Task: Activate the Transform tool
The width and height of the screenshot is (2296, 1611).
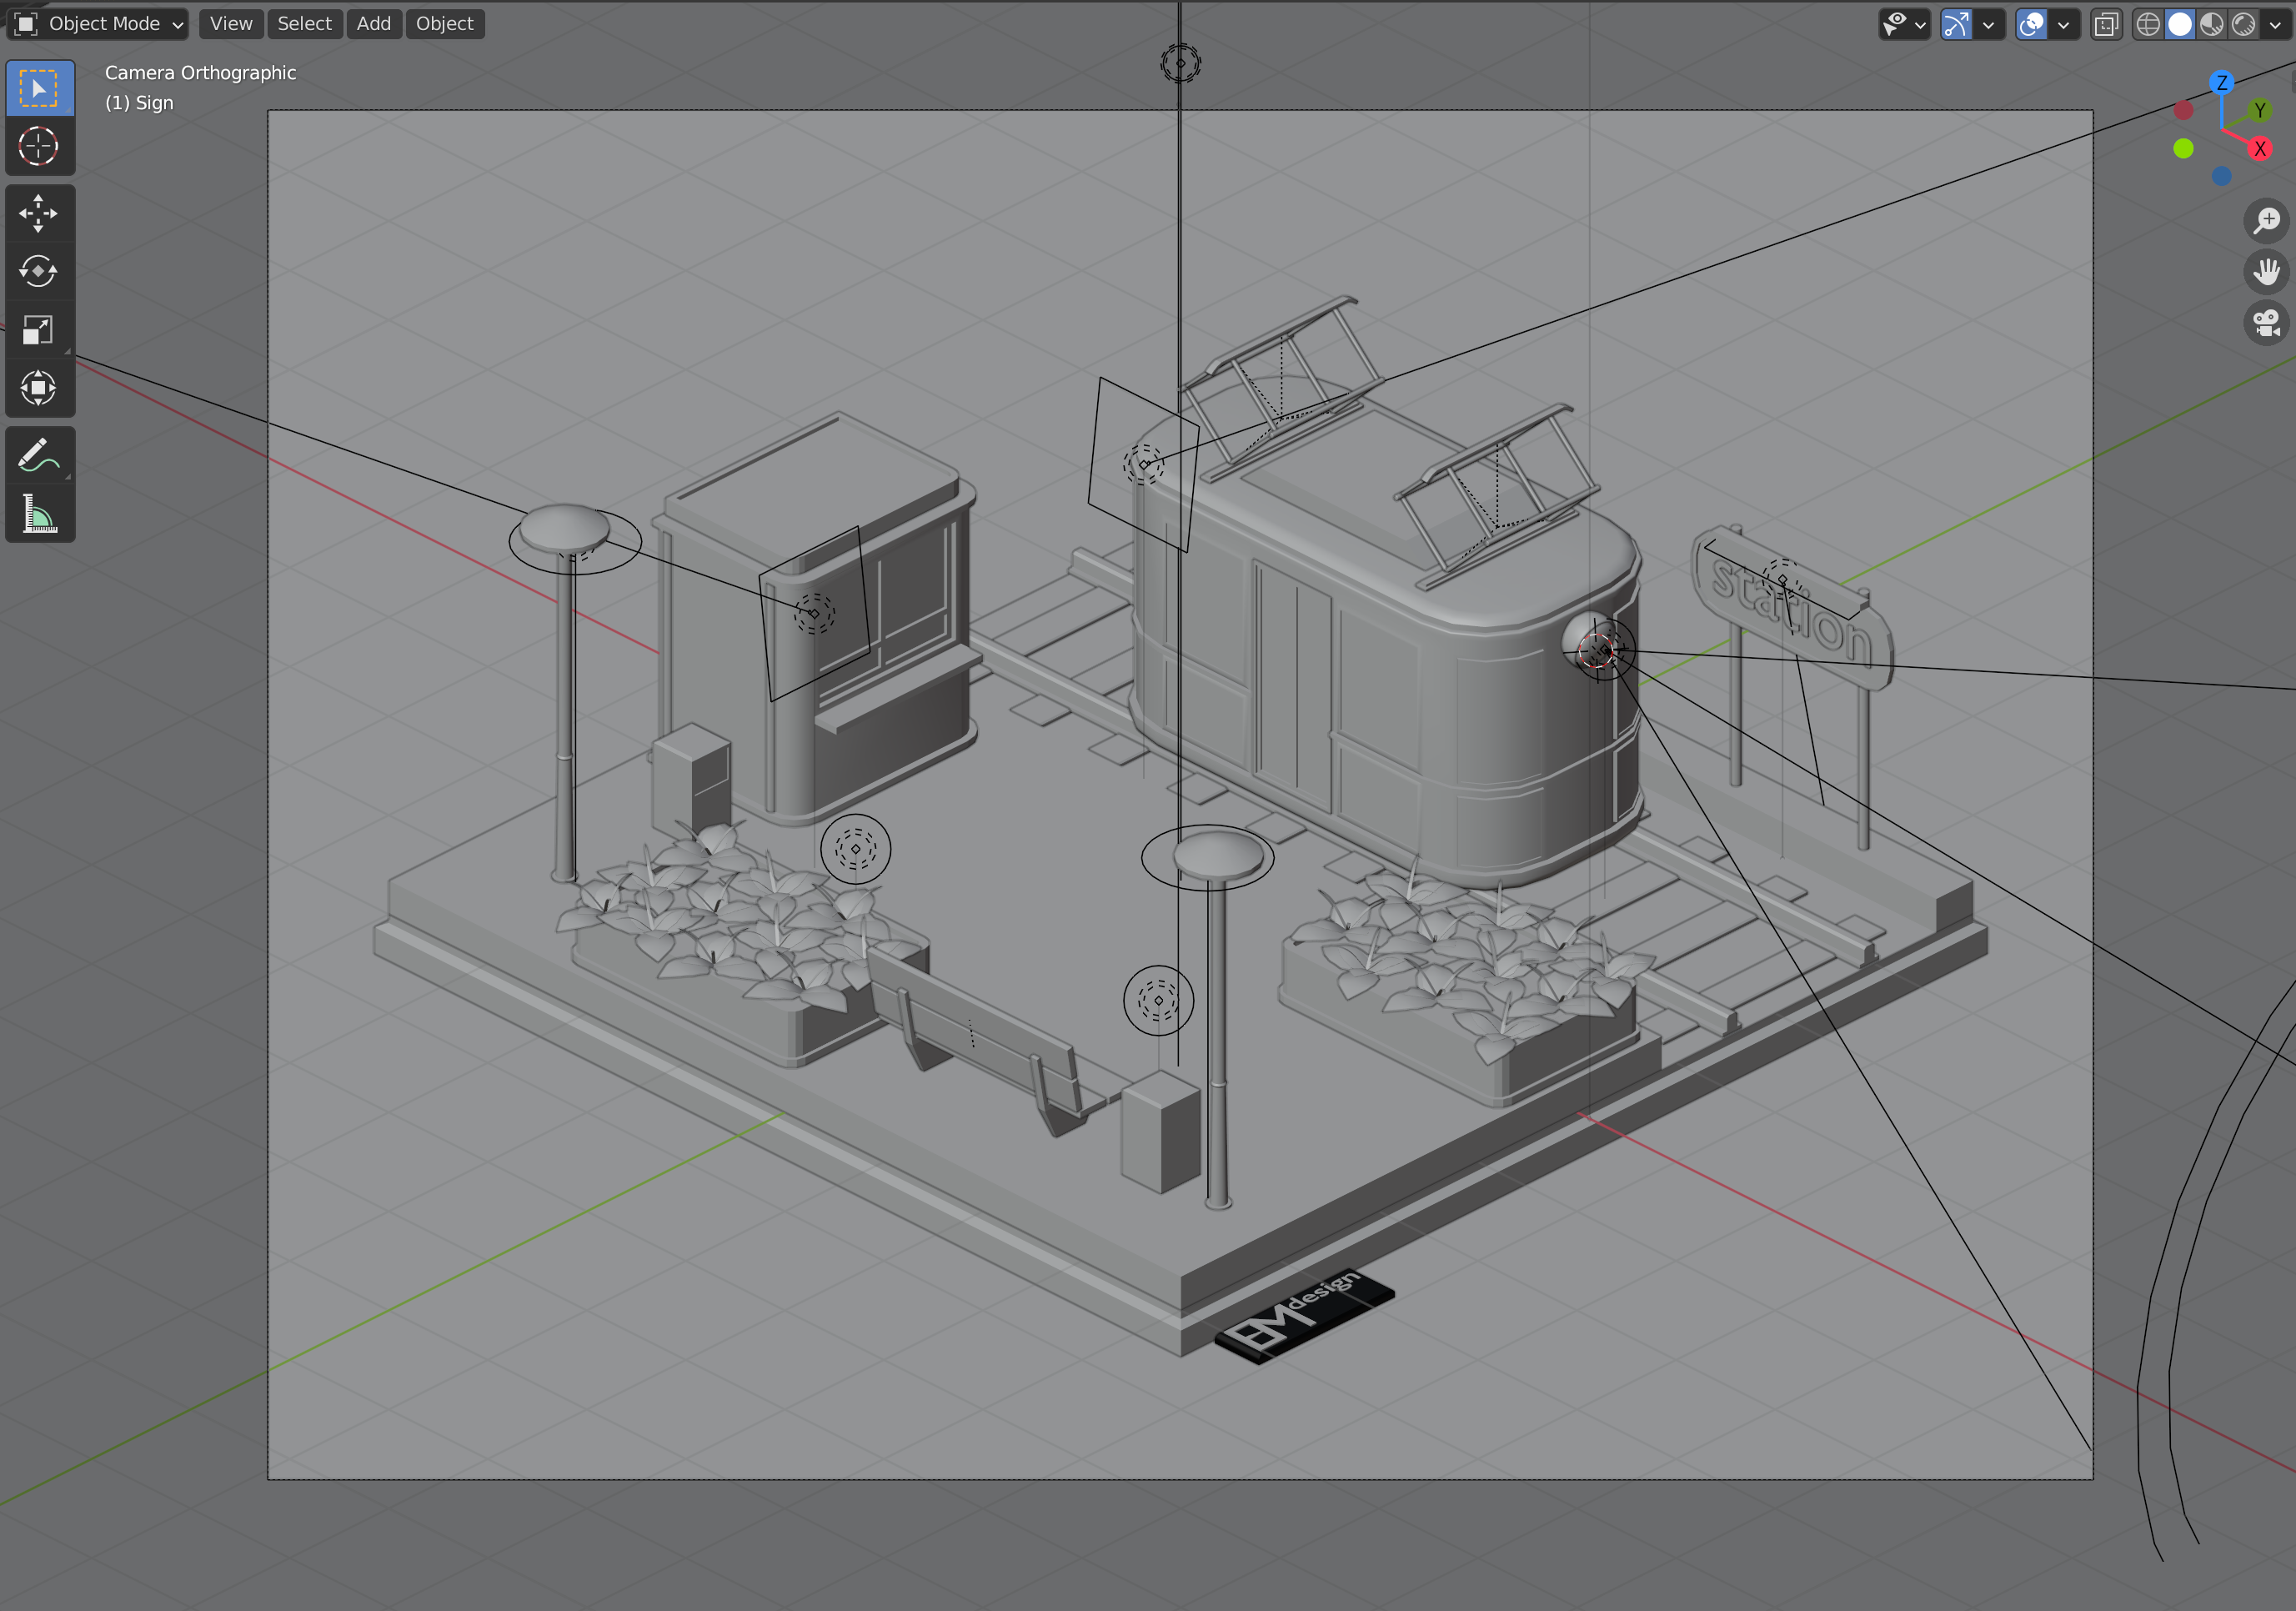Action: (39, 388)
